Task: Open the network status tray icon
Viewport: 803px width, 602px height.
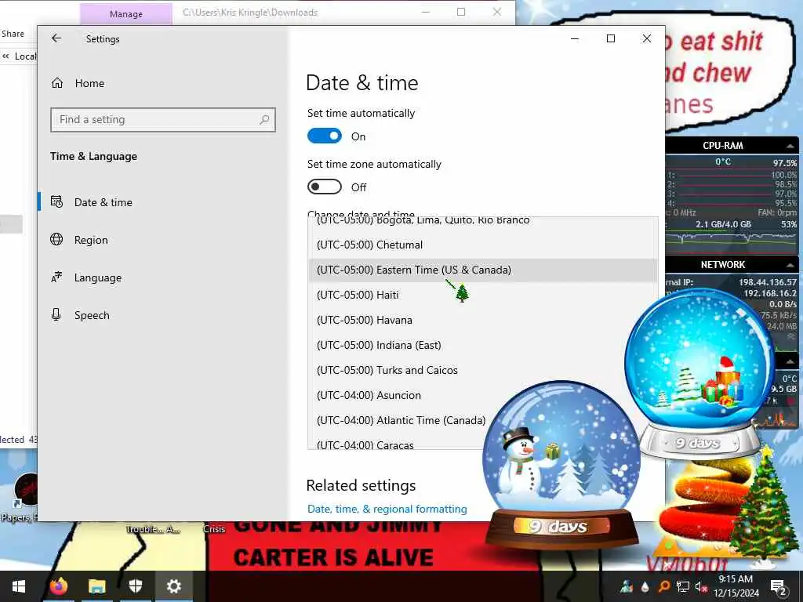Action: pyautogui.click(x=683, y=586)
